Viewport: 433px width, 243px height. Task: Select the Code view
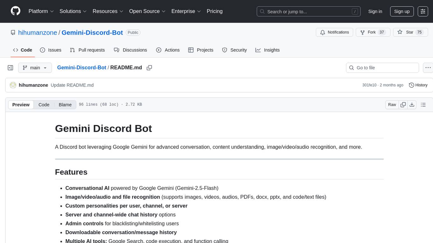pos(44,105)
